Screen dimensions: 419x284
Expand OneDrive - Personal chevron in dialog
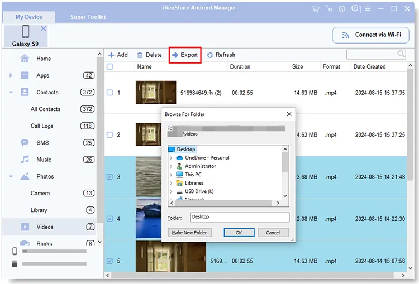(x=171, y=158)
